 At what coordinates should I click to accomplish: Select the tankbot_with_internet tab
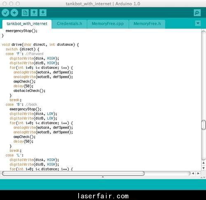(x=27, y=24)
